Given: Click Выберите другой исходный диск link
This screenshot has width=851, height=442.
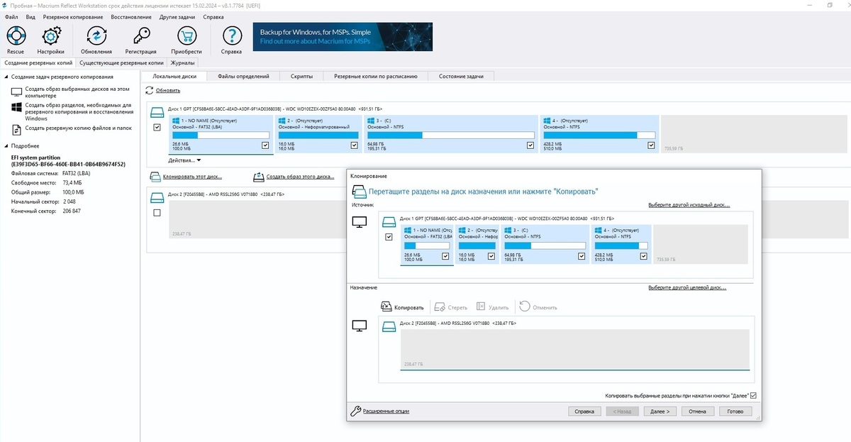Looking at the screenshot, I should tap(689, 205).
